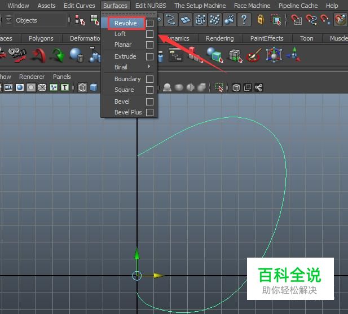
Task: Lock the current selection with padlock icon
Action: (261, 20)
